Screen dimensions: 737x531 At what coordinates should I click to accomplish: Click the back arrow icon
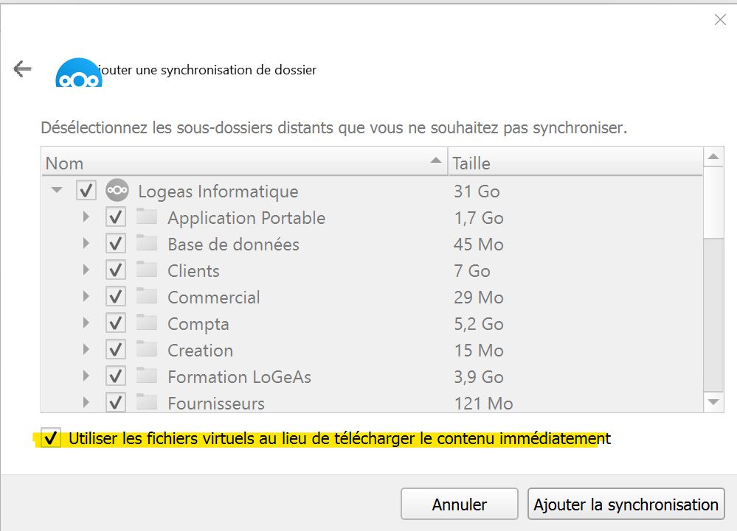[x=22, y=69]
